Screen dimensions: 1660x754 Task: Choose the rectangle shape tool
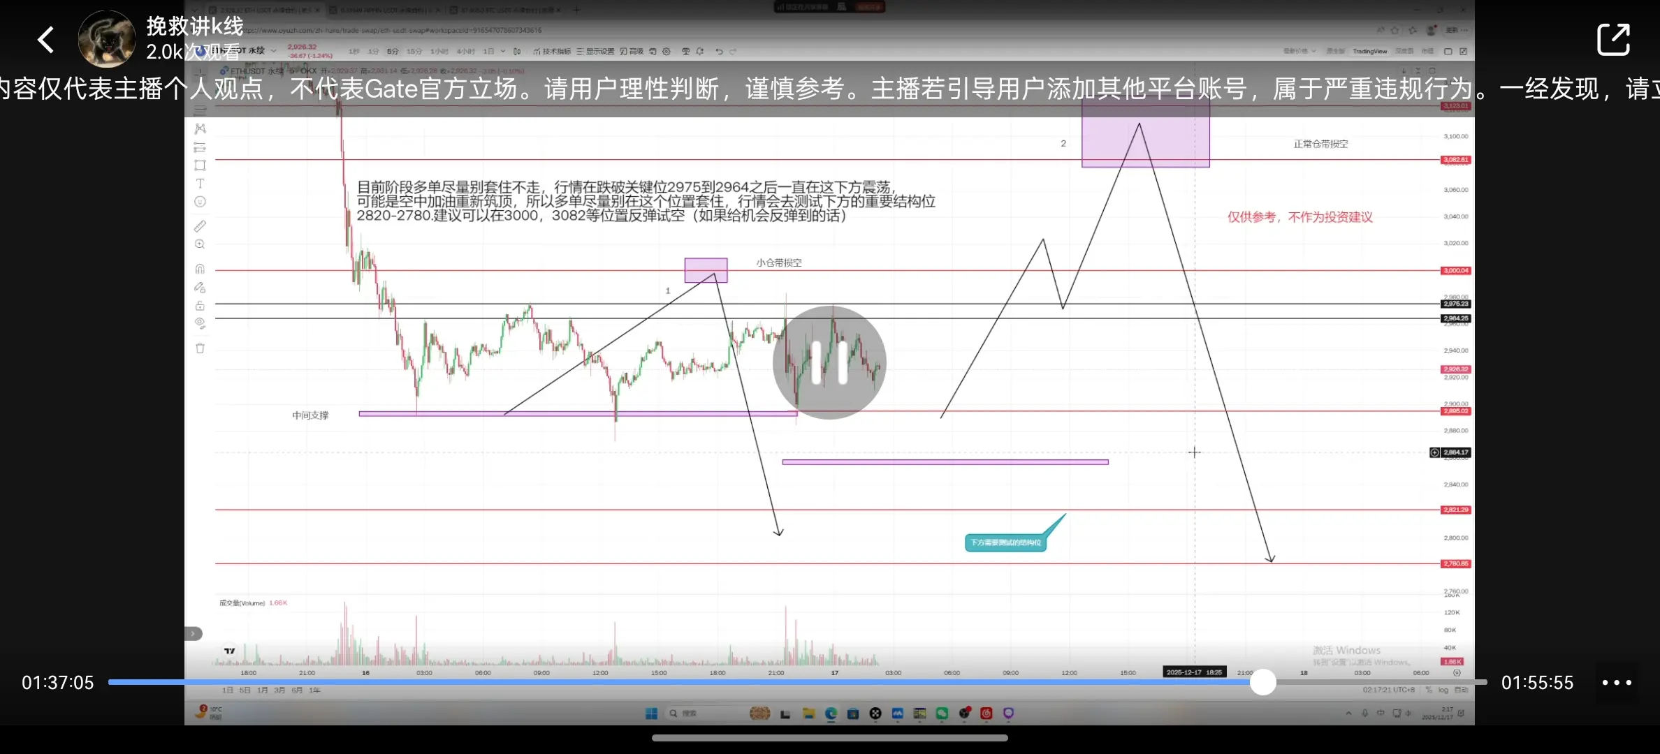200,165
